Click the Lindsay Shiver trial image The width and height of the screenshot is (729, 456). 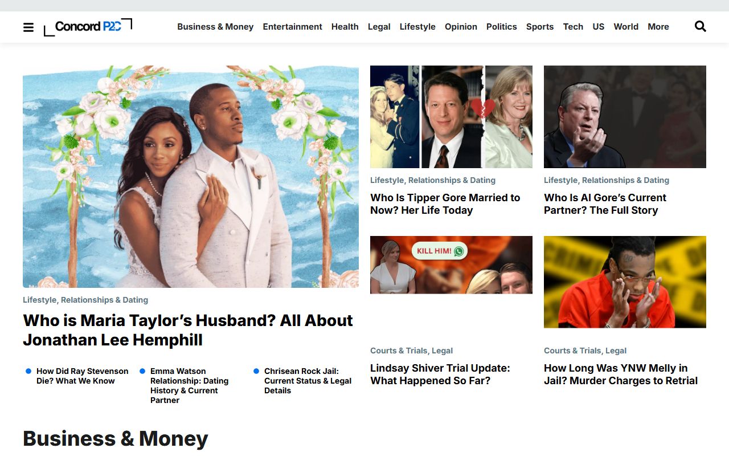(x=451, y=265)
